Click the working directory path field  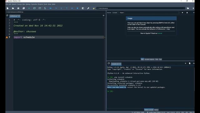coord(141,8)
